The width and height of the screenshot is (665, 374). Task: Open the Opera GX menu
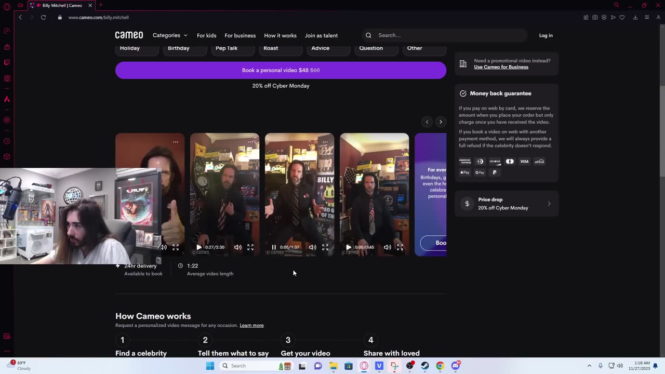click(x=7, y=6)
